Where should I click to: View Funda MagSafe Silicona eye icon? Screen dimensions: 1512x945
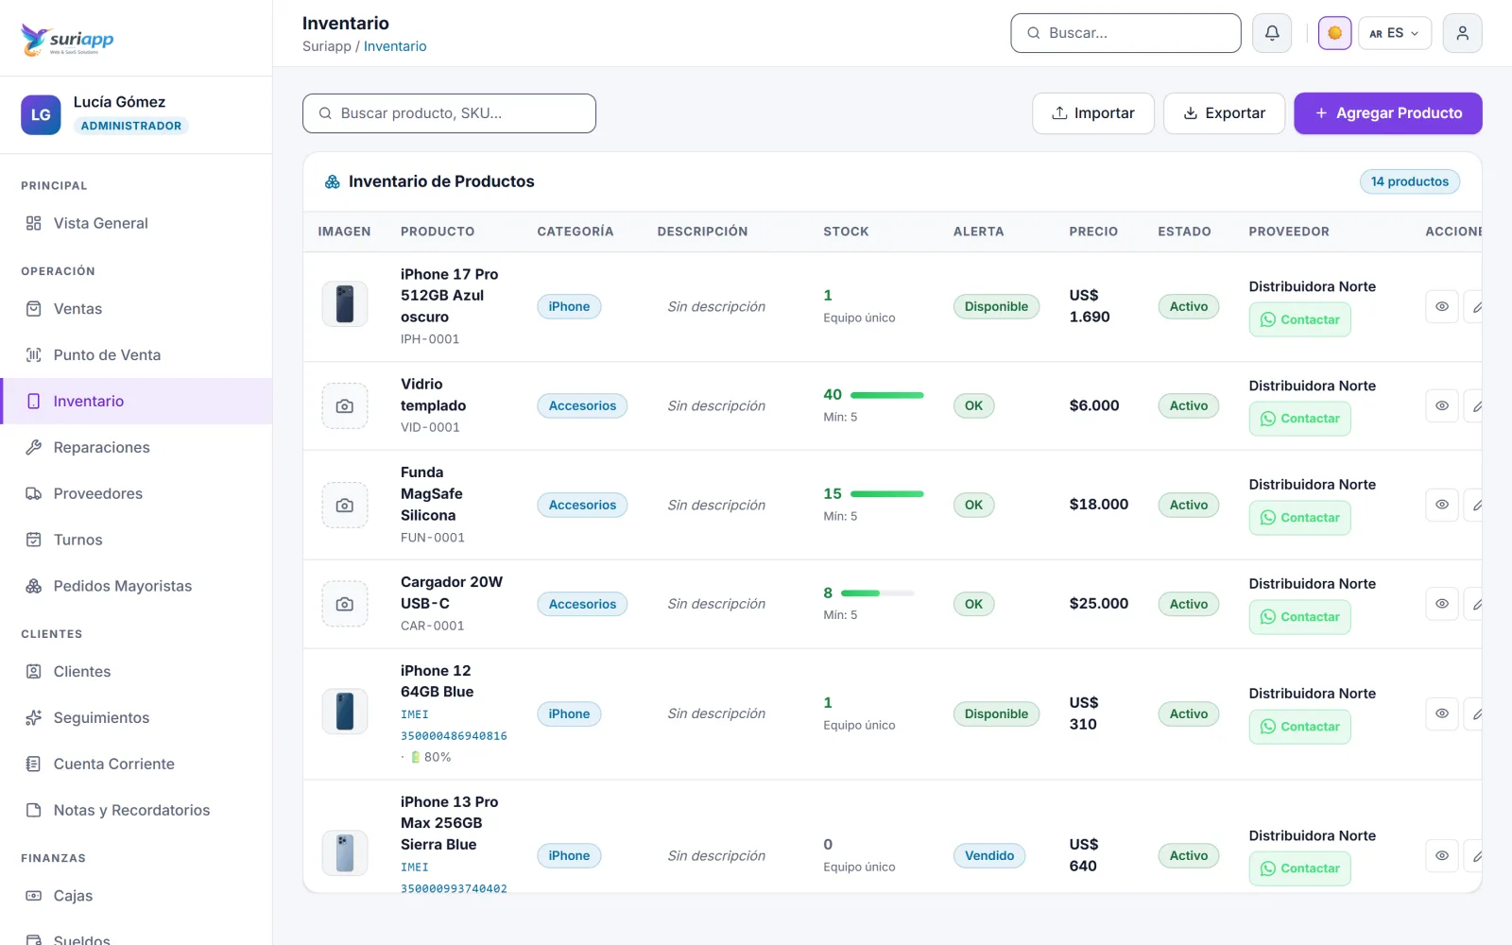(x=1442, y=506)
